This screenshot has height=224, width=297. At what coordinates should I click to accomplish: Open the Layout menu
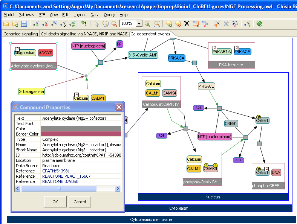(80, 15)
